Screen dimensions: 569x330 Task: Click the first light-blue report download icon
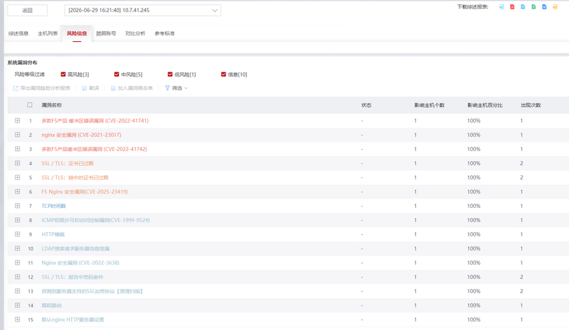click(501, 7)
